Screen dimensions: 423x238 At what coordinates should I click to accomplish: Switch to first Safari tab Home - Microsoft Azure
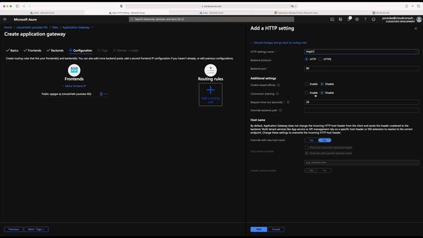tap(42, 13)
